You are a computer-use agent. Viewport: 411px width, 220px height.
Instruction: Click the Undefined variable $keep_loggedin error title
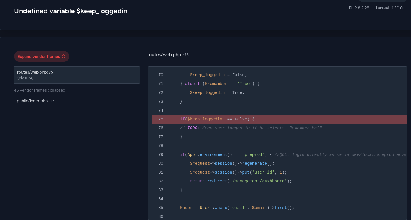pos(71,11)
